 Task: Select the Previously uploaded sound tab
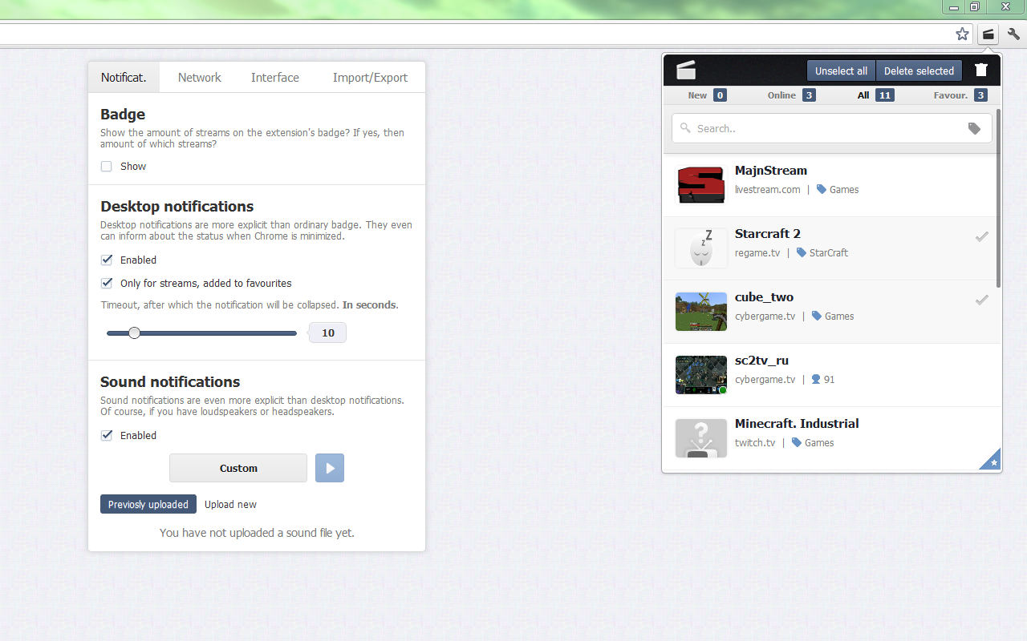pyautogui.click(x=148, y=504)
